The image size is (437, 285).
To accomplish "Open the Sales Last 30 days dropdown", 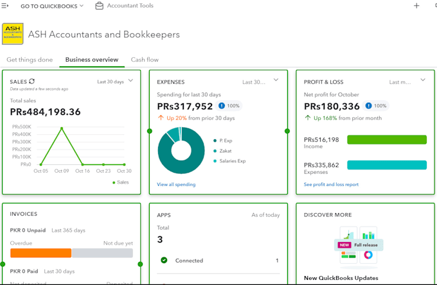I will click(115, 82).
